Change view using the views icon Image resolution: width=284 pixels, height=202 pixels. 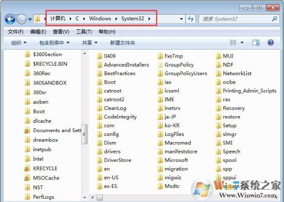[x=233, y=42]
